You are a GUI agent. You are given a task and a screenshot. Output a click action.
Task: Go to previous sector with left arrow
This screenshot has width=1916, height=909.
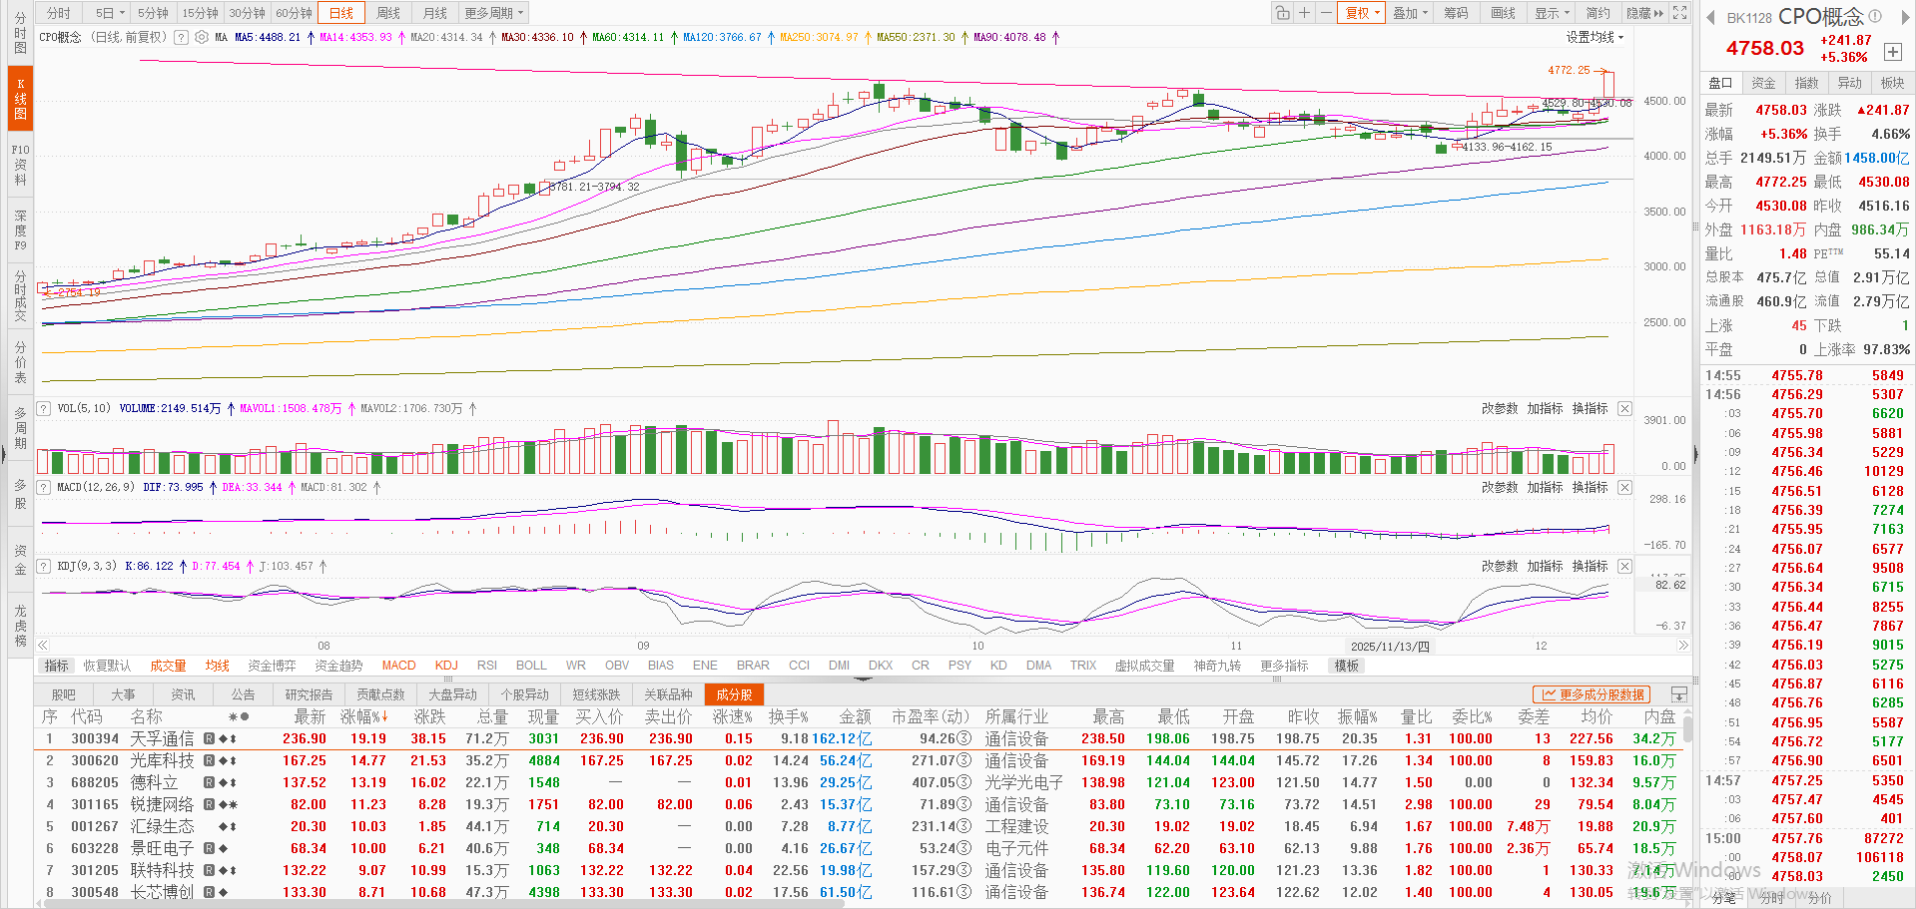[x=1710, y=17]
